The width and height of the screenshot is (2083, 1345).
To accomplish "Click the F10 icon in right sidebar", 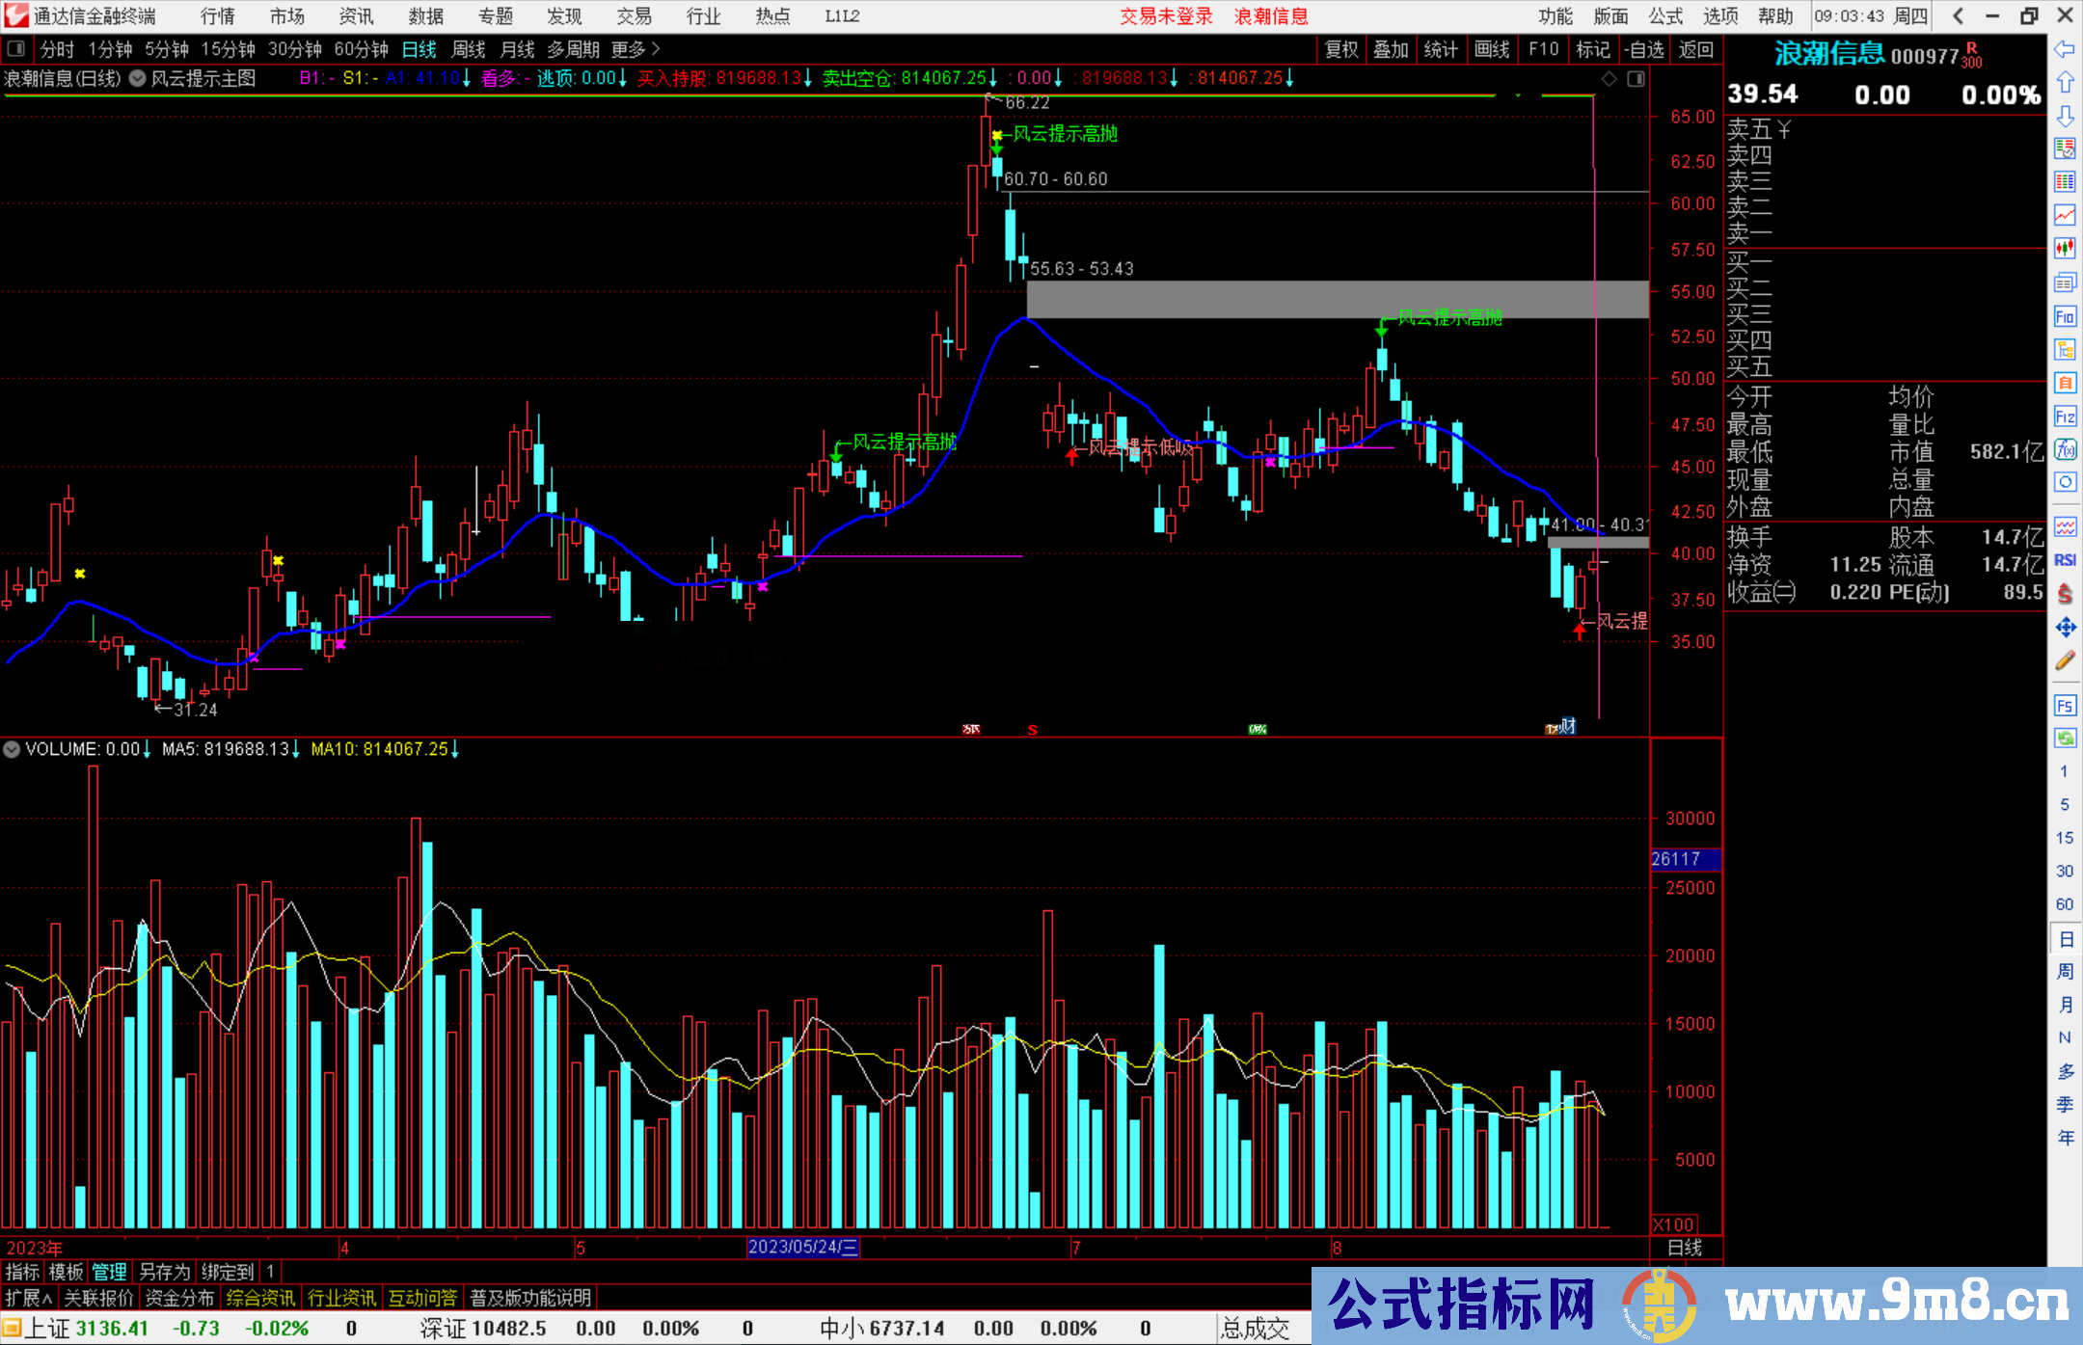I will (2065, 316).
